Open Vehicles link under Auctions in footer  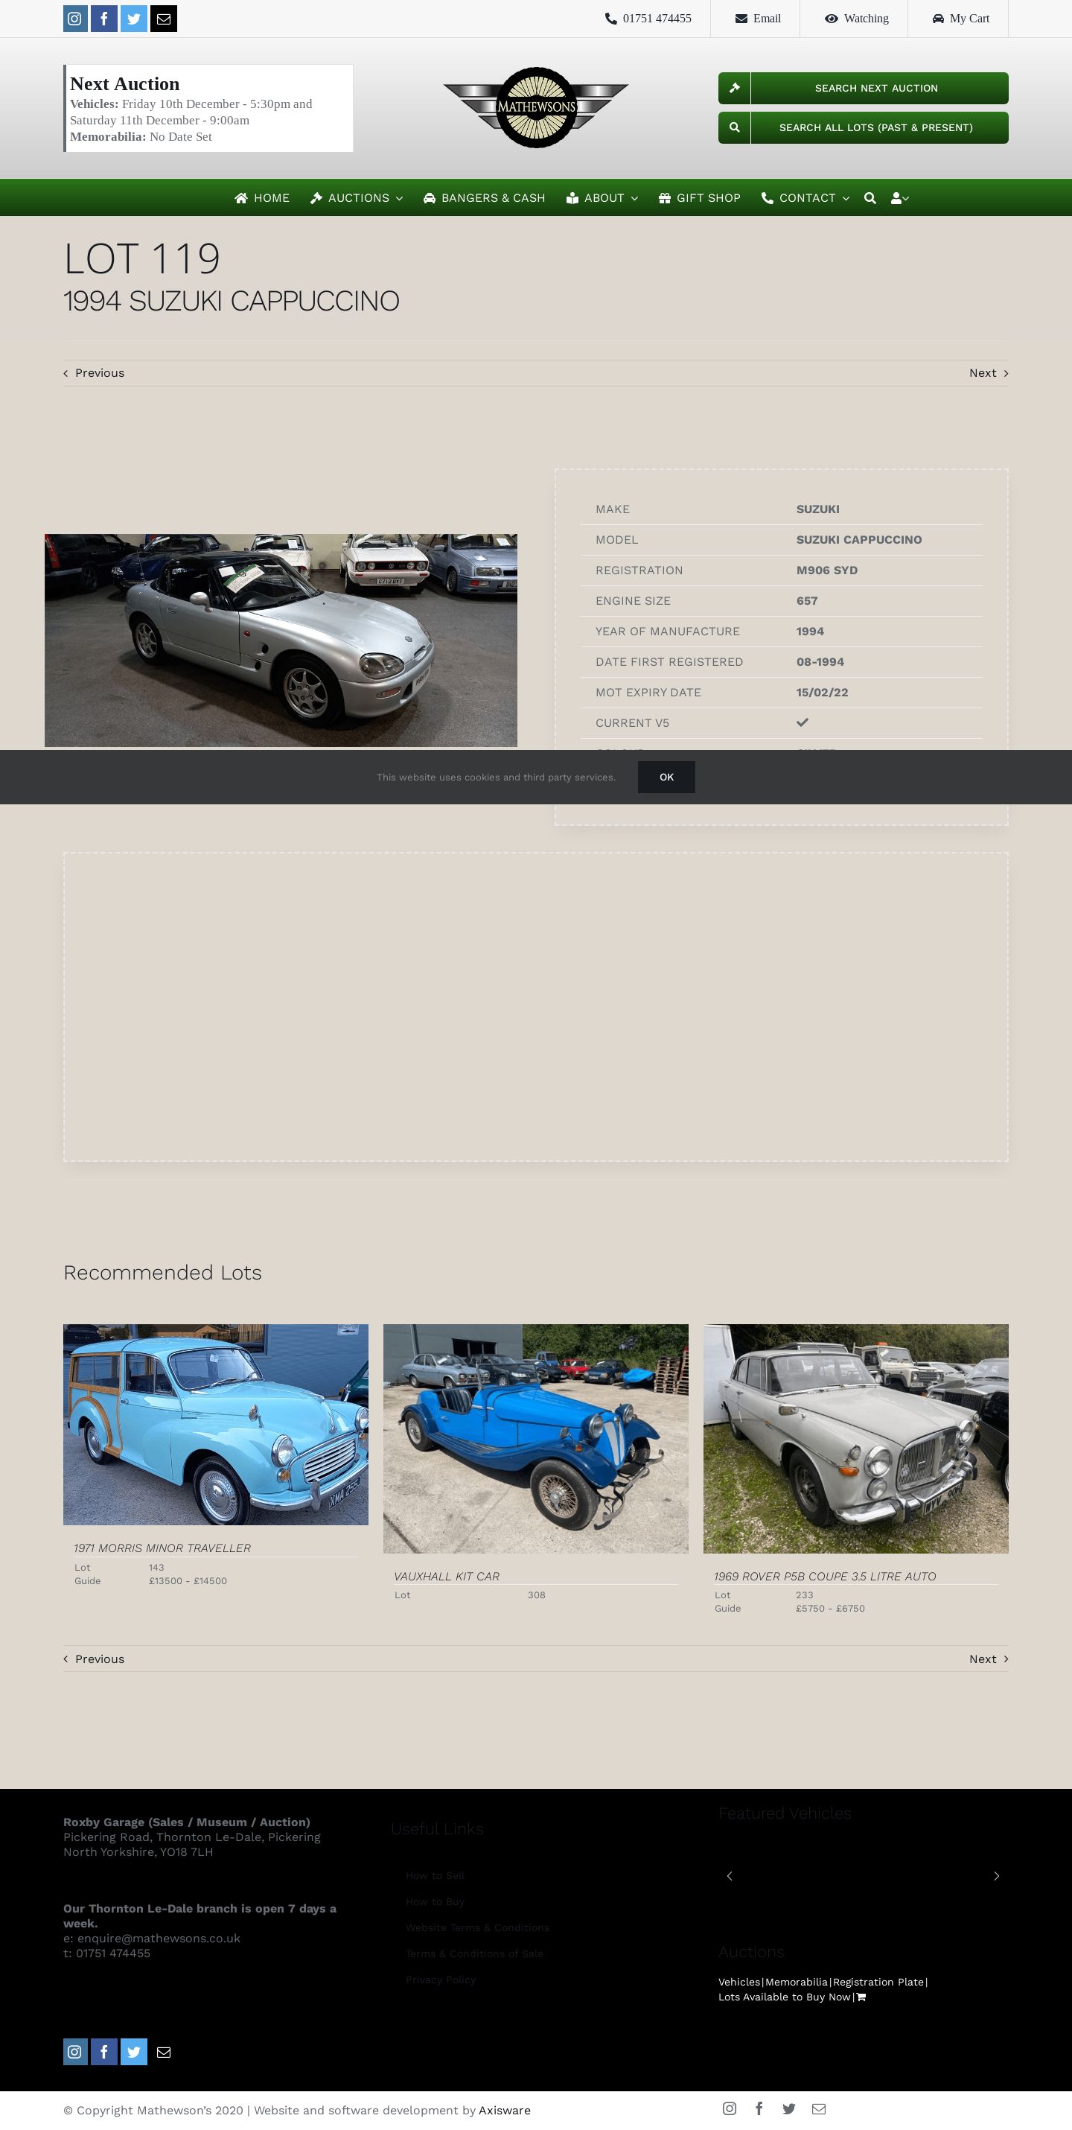739,1982
